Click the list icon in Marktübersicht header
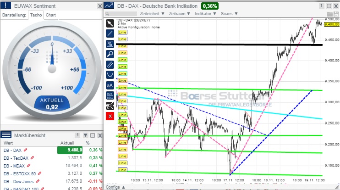This screenshot has width=340, height=190. point(6,135)
